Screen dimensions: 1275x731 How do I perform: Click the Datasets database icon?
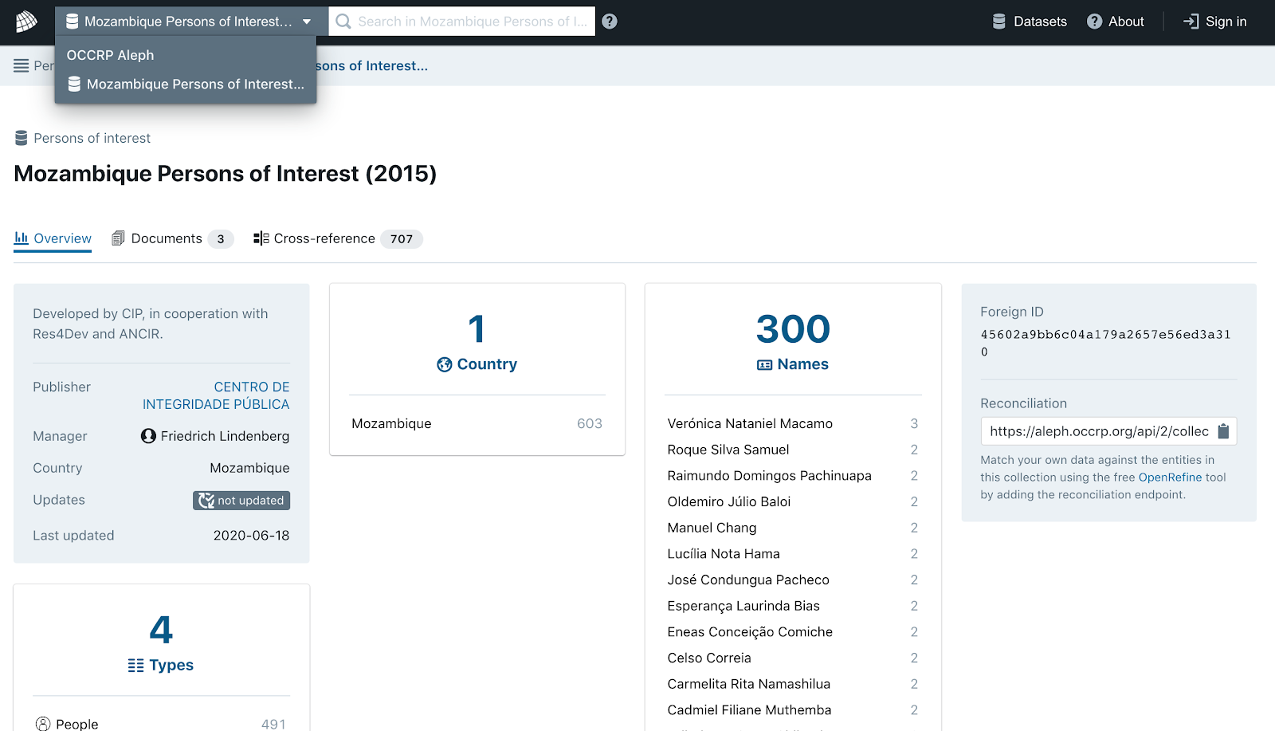coord(998,22)
